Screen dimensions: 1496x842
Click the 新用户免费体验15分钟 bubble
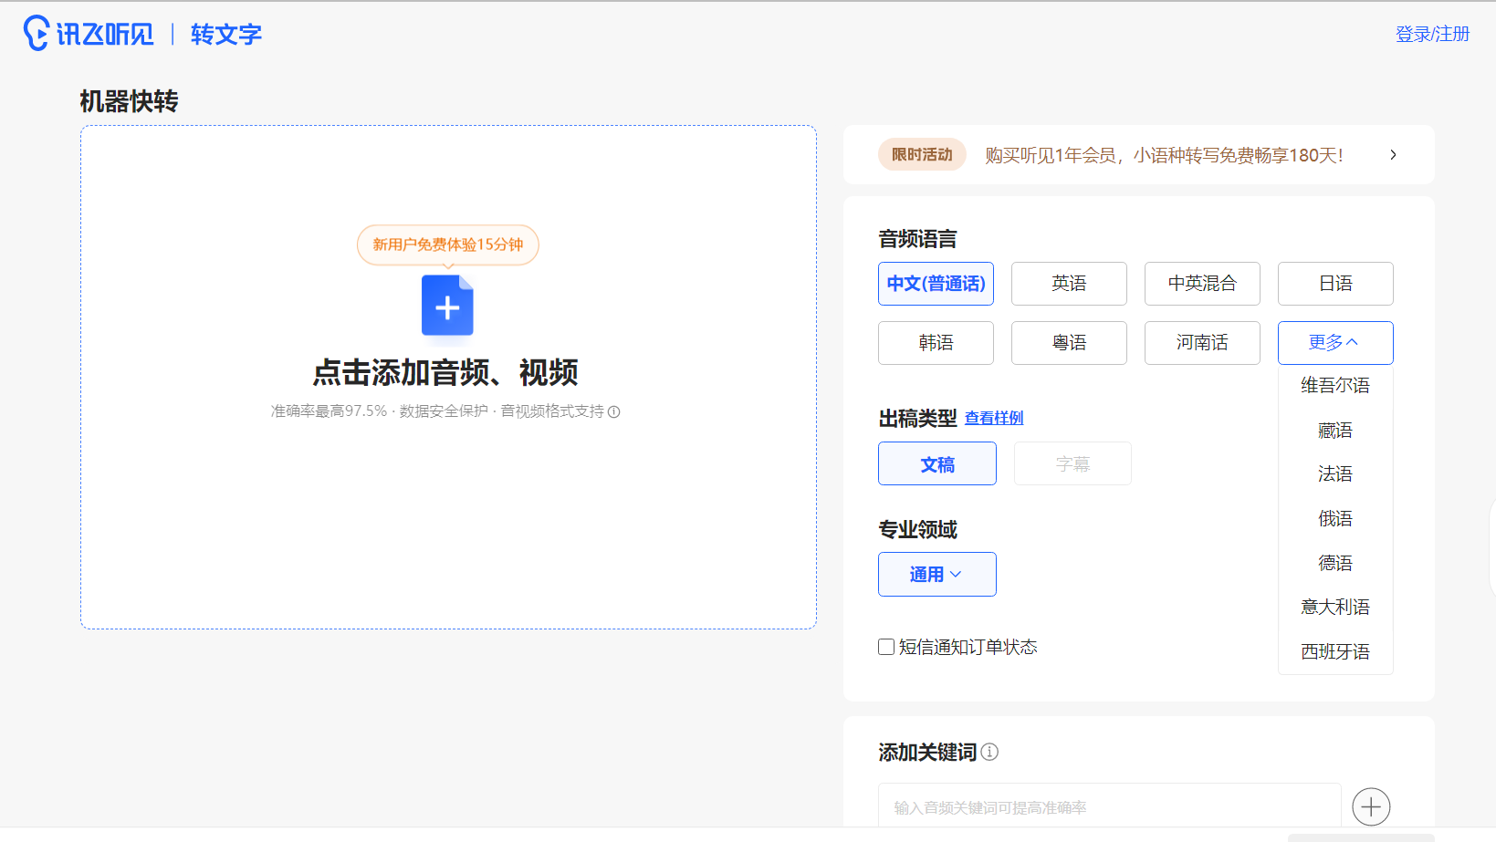tap(447, 244)
